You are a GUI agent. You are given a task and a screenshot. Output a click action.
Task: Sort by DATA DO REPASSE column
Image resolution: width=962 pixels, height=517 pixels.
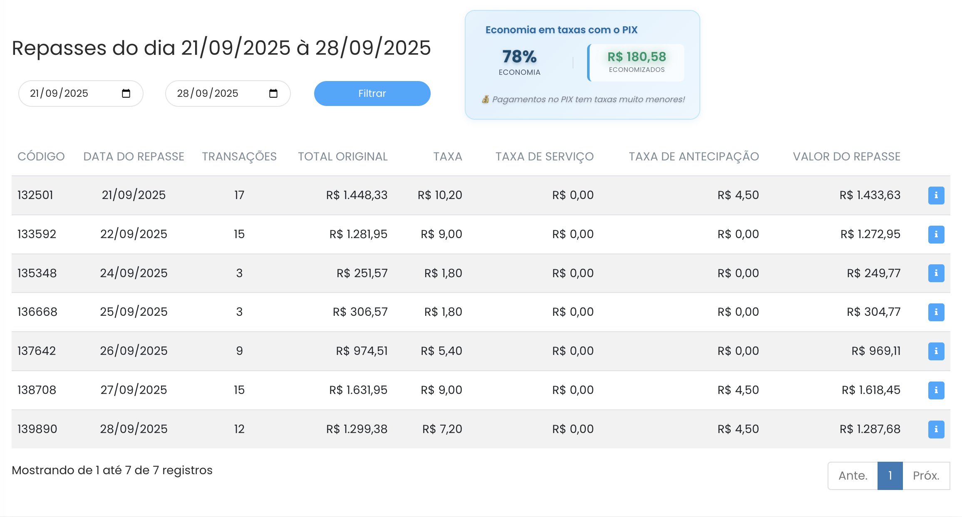134,157
